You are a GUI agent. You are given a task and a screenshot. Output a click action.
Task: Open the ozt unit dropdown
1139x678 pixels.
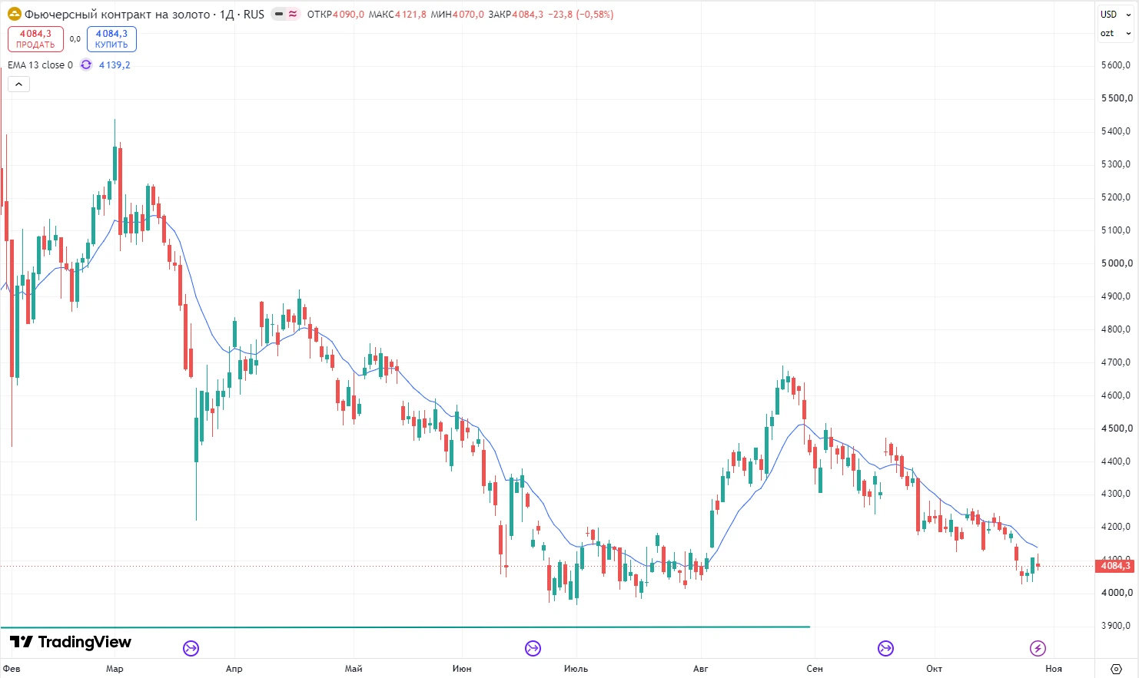[1116, 33]
